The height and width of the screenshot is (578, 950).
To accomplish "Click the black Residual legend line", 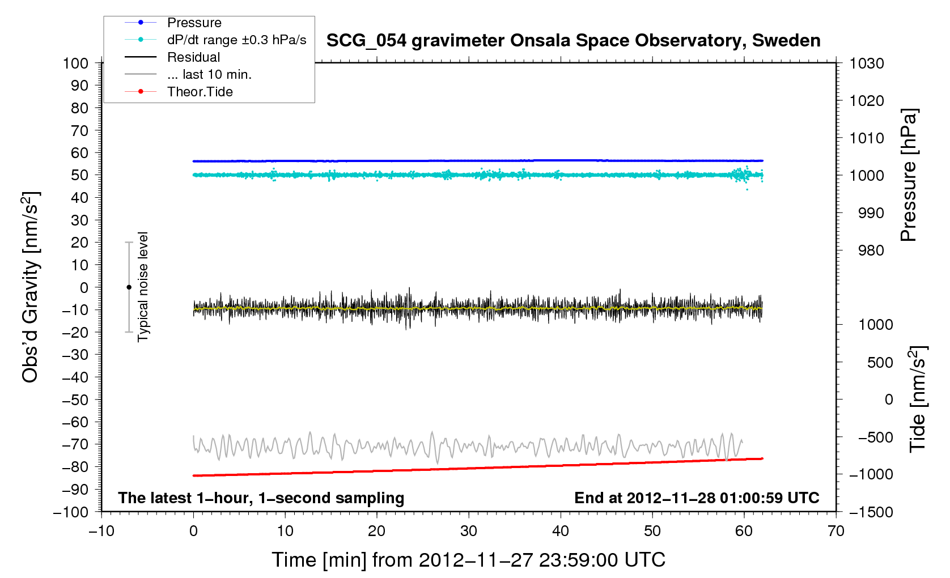I will [141, 57].
